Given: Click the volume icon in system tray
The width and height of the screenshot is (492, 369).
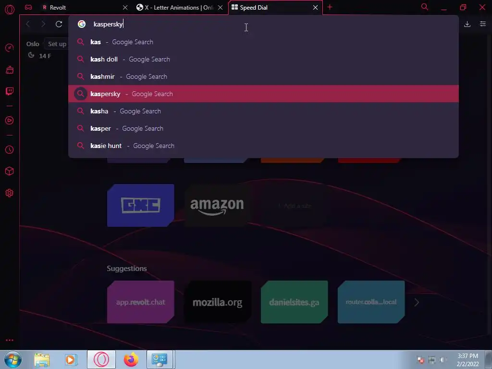Looking at the screenshot, I should (443, 360).
